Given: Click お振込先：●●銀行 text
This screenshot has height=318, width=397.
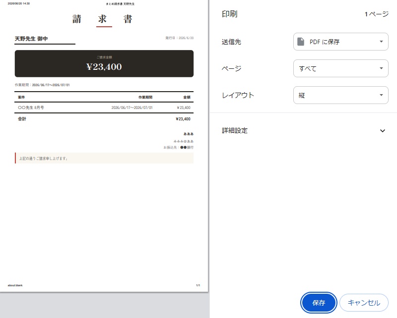Looking at the screenshot, I should click(179, 148).
